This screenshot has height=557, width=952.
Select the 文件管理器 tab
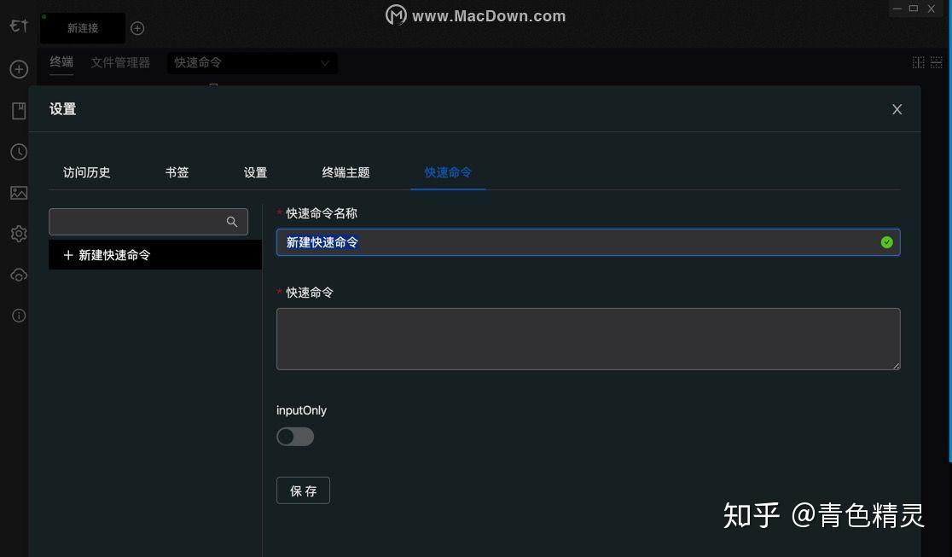[120, 62]
